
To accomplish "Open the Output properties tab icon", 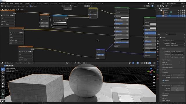I will pyautogui.click(x=158, y=44).
